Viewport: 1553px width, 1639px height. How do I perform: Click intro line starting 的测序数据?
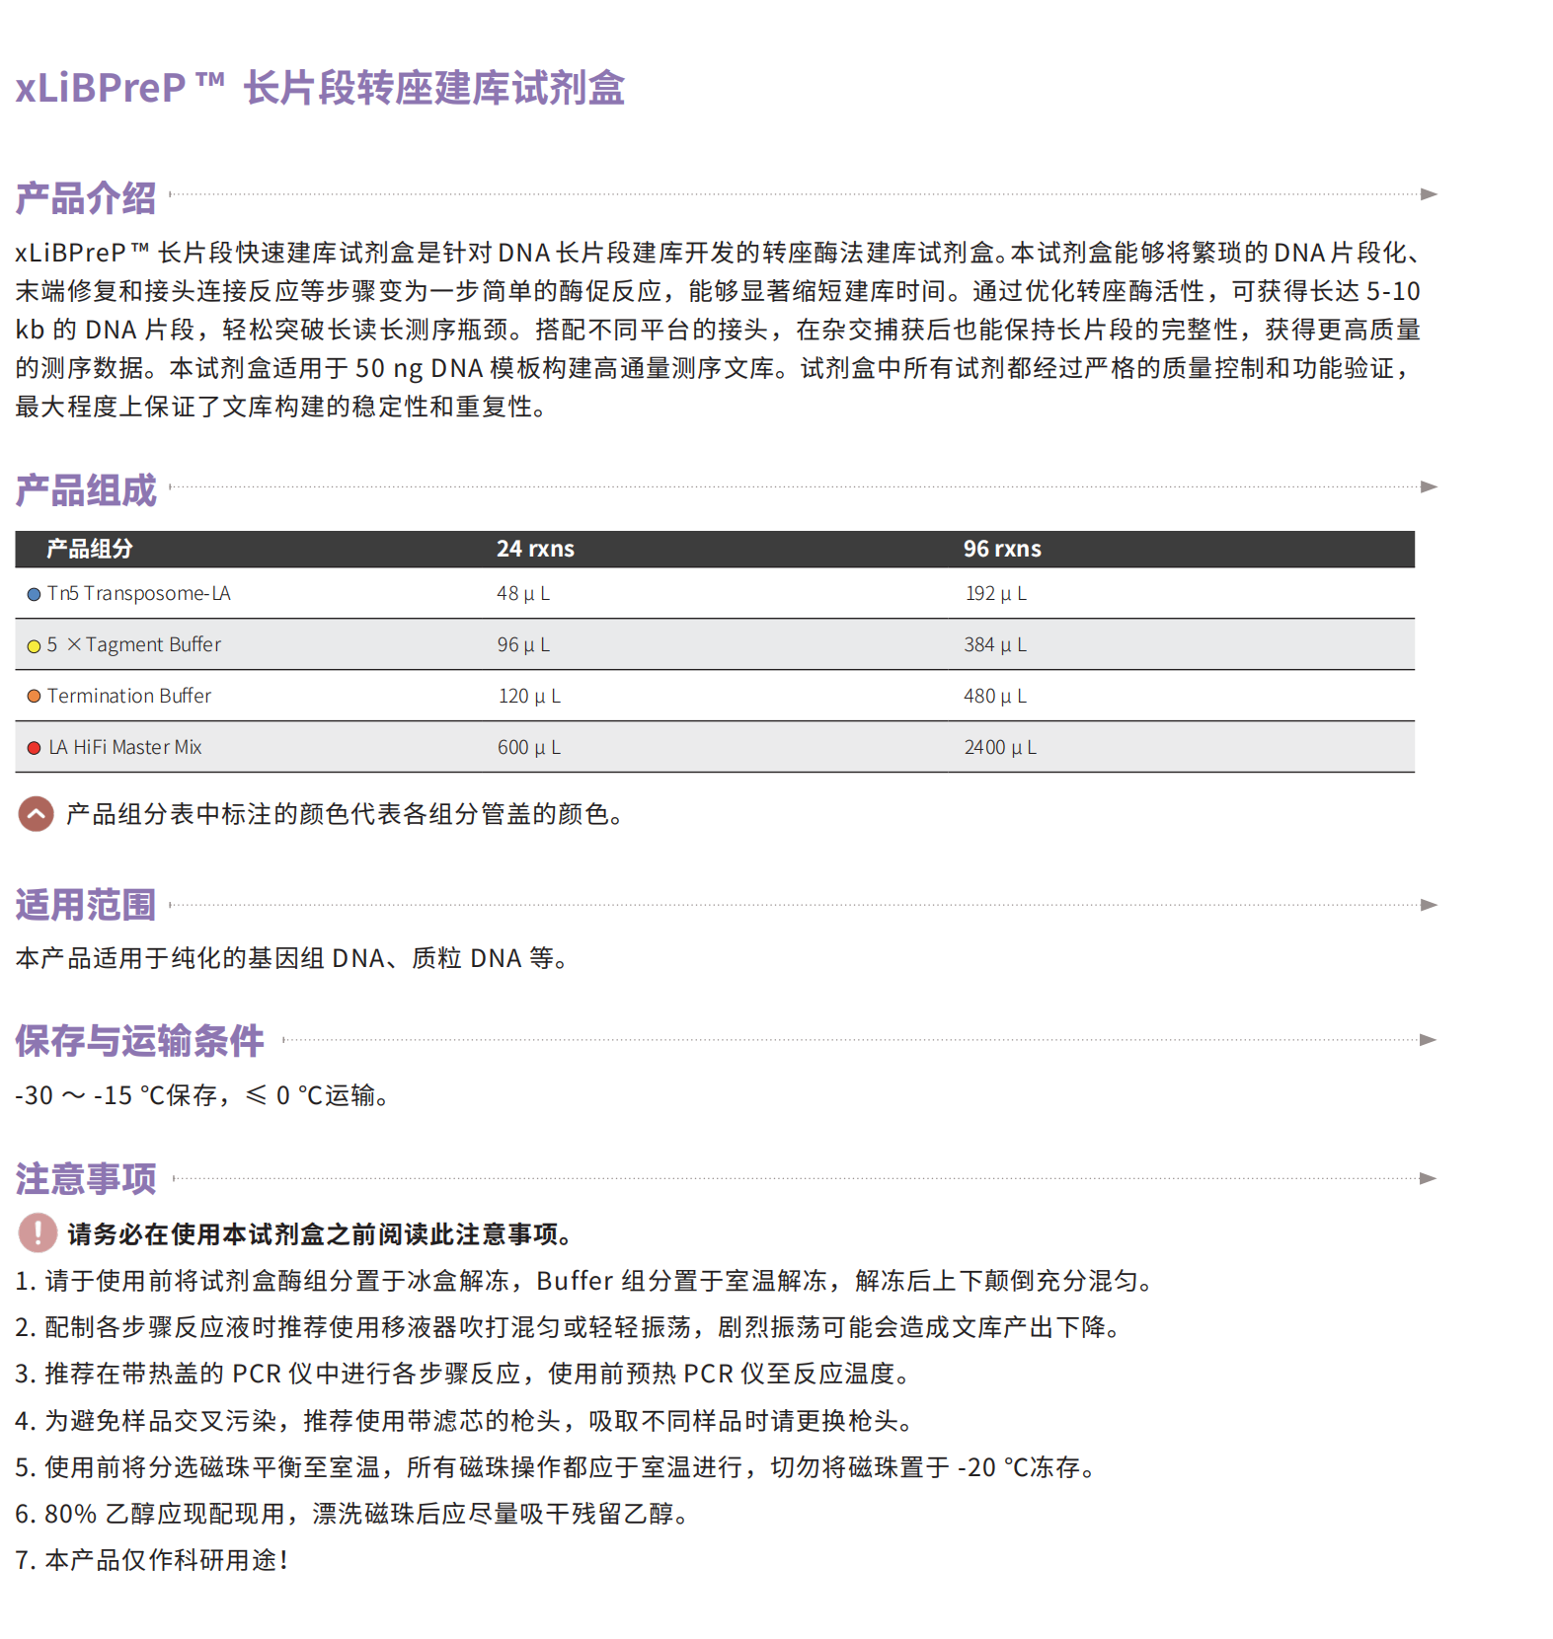tap(713, 368)
